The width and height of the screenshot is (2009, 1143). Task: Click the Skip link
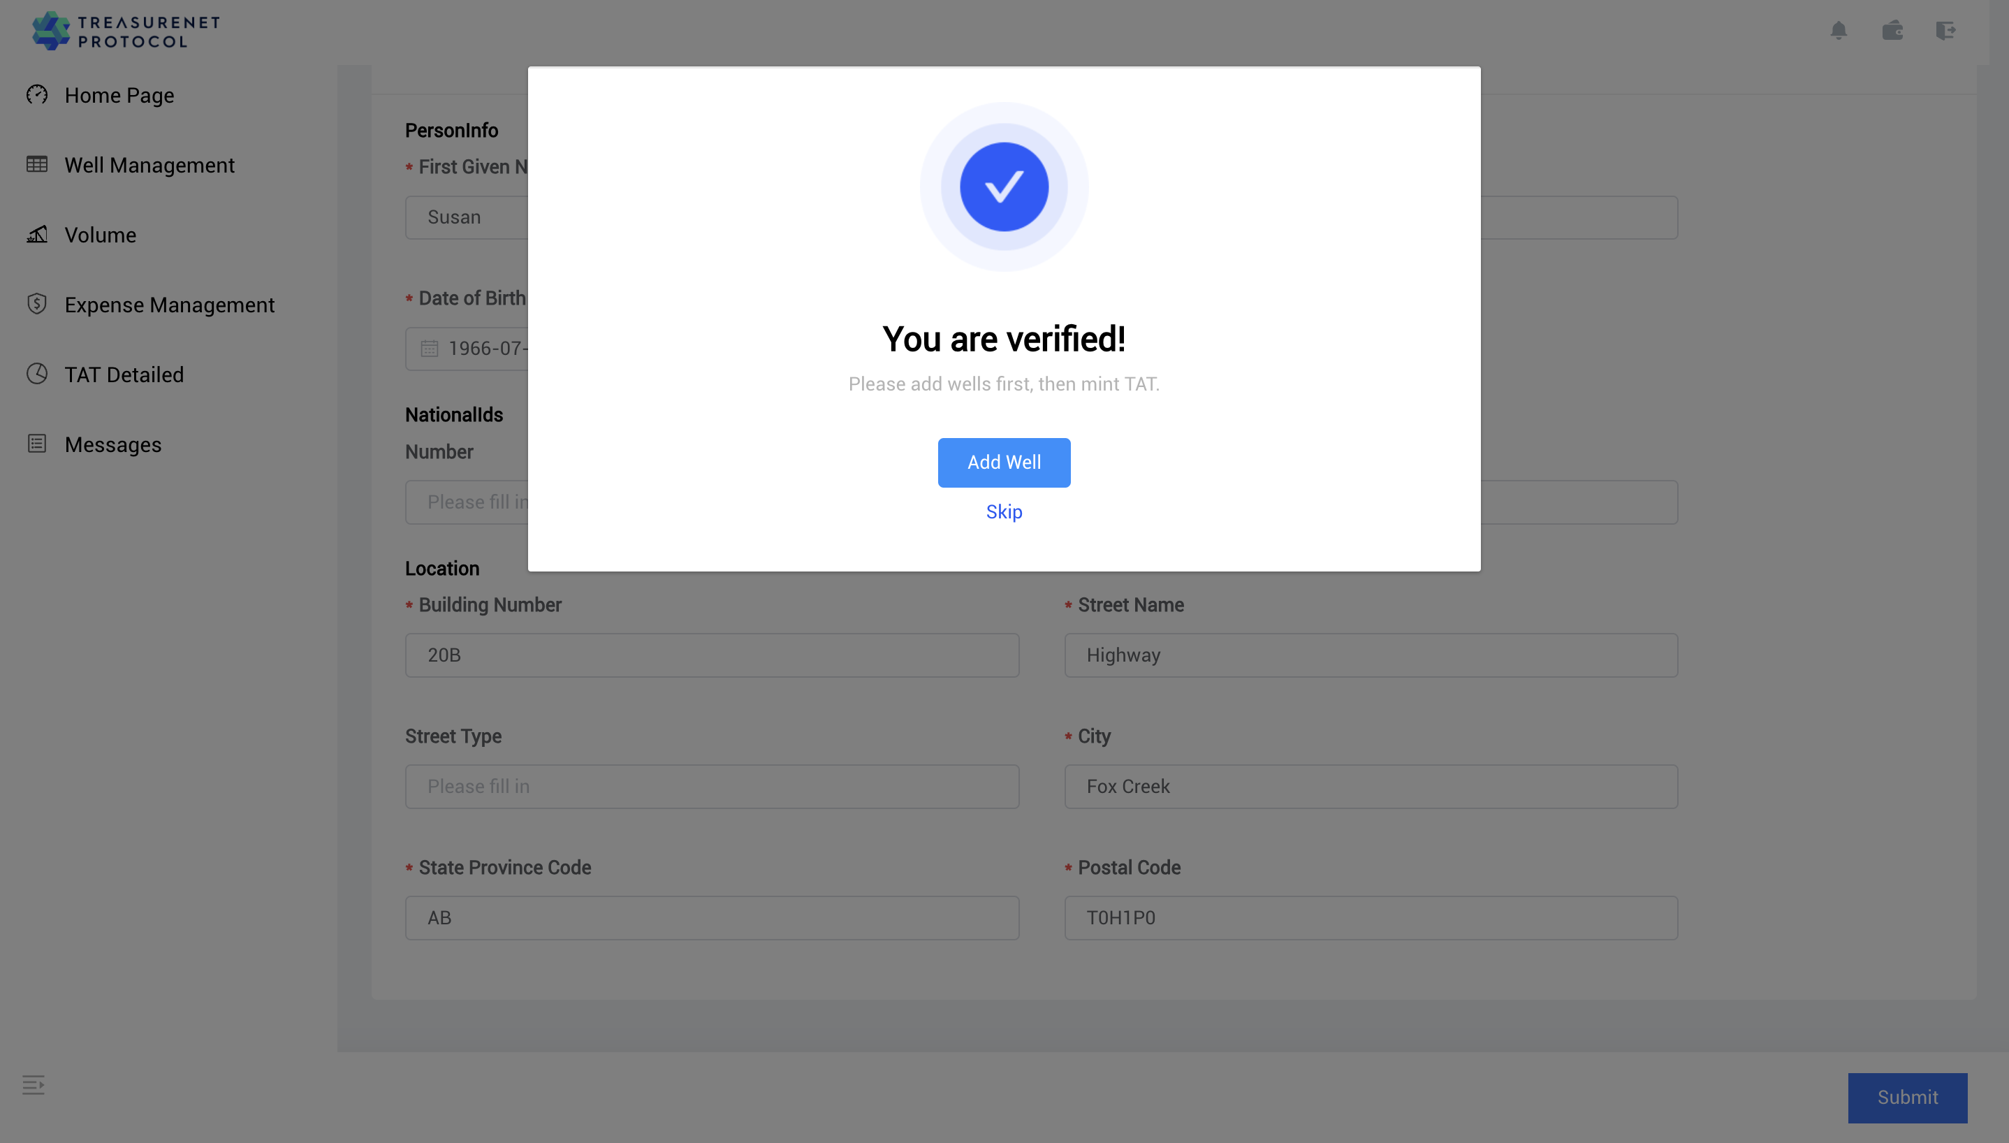click(1003, 512)
